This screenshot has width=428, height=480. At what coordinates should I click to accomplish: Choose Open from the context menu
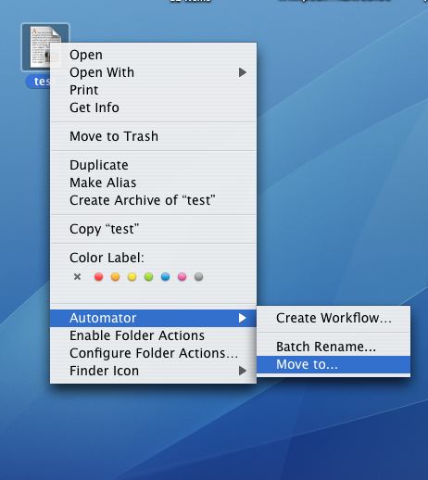[x=153, y=55]
